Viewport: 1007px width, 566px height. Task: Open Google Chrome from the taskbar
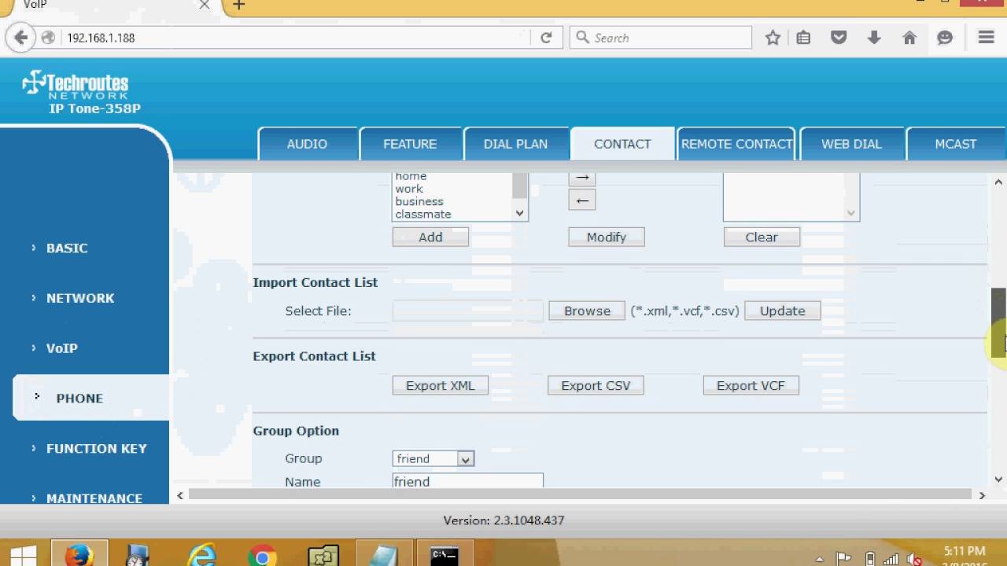pos(262,556)
